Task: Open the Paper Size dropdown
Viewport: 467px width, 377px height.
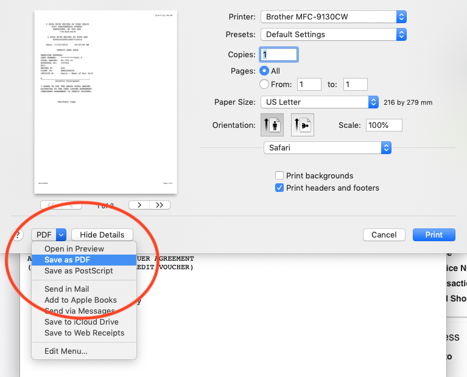Action: click(x=320, y=102)
